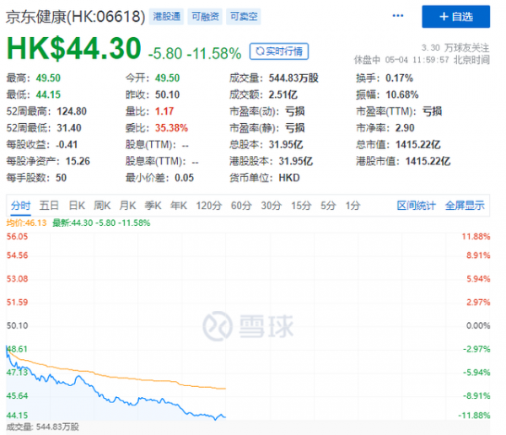This screenshot has width=506, height=435.
Task: Switch to the 30分 chart tab
Action: pyautogui.click(x=271, y=206)
